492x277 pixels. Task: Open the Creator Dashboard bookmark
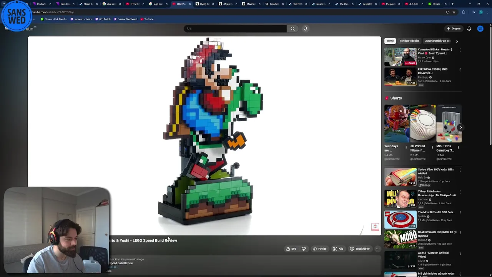[x=125, y=19]
